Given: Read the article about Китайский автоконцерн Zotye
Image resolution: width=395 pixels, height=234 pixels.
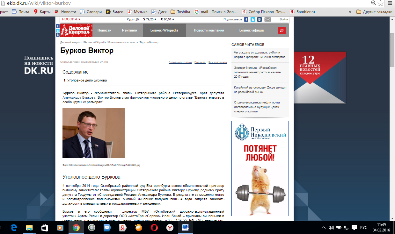Looking at the screenshot, I should pos(260,89).
